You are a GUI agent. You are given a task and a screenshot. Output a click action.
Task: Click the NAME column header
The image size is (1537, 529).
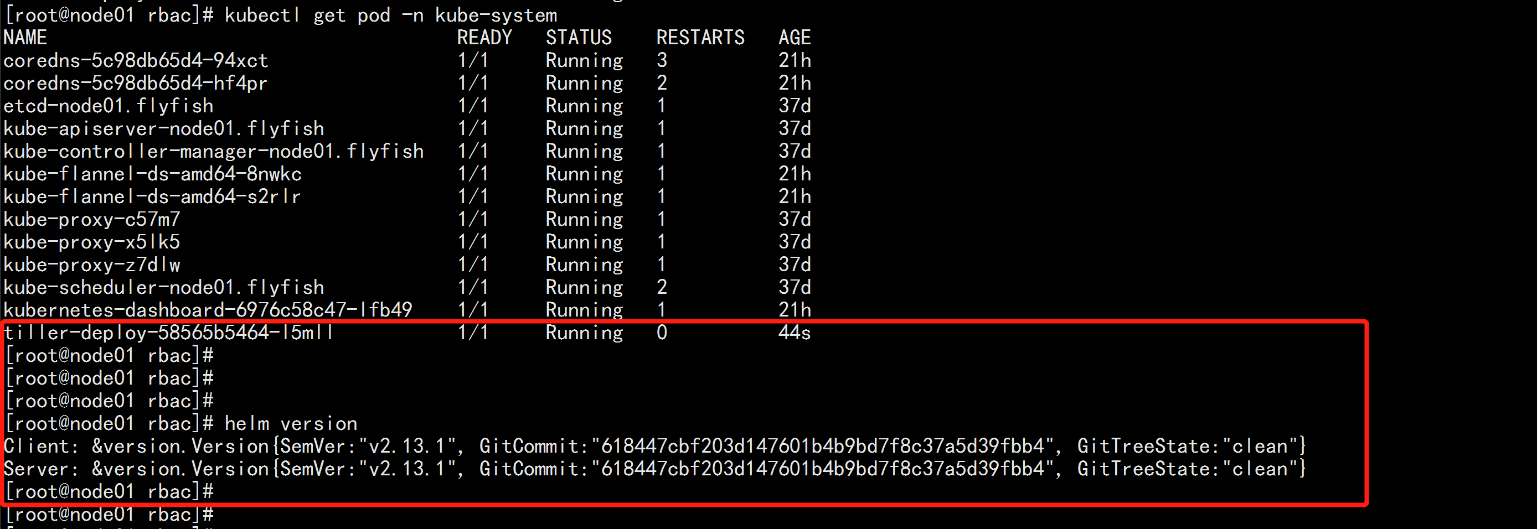click(25, 38)
